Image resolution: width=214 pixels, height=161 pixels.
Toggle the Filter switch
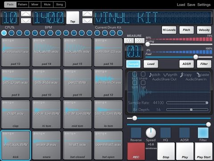point(203,132)
